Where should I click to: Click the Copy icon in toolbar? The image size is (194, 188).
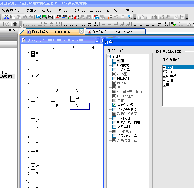(13, 17)
